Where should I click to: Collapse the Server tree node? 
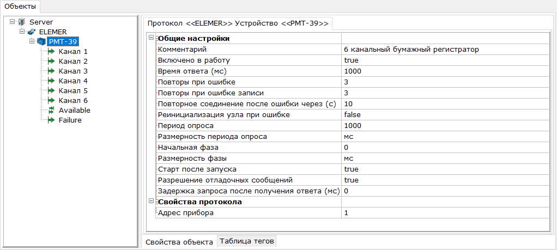pyautogui.click(x=13, y=22)
